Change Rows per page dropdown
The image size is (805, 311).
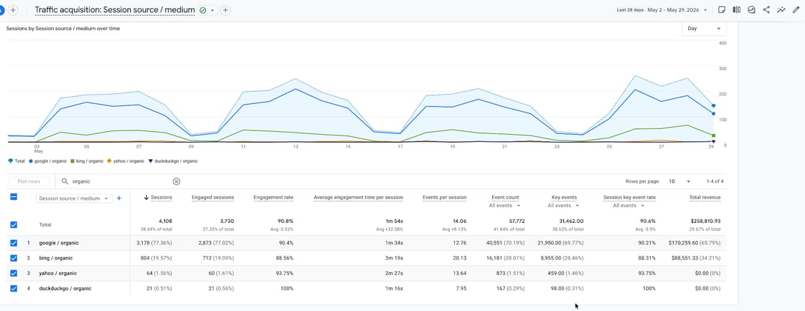(x=679, y=181)
